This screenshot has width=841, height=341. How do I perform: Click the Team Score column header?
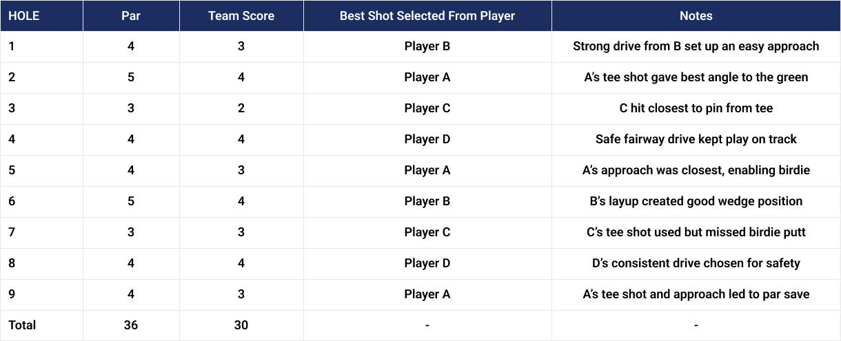[241, 16]
